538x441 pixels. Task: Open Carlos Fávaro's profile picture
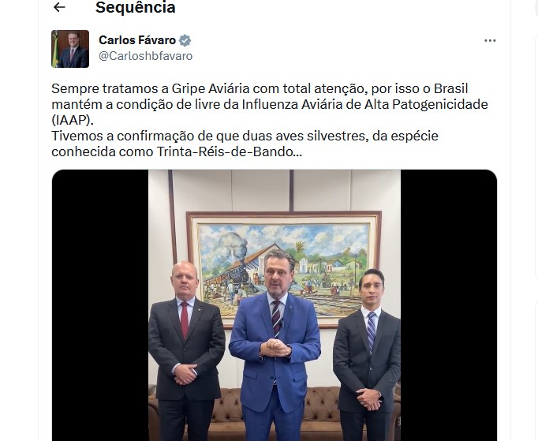point(70,49)
